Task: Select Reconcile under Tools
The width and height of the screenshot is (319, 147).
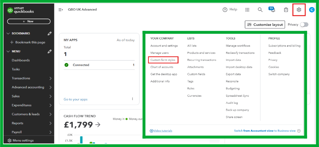Action: click(x=232, y=81)
